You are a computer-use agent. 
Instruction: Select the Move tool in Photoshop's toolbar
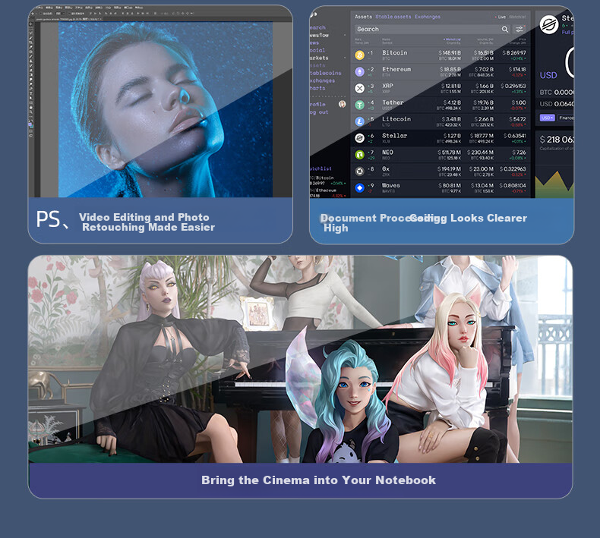click(x=31, y=24)
